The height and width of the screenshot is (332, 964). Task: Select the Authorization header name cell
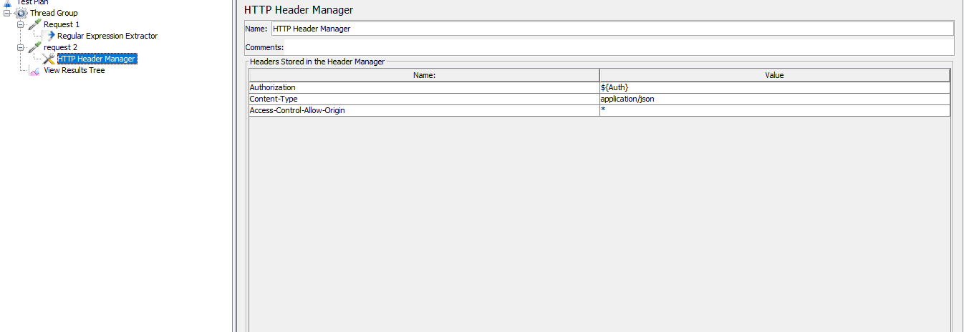tap(424, 87)
